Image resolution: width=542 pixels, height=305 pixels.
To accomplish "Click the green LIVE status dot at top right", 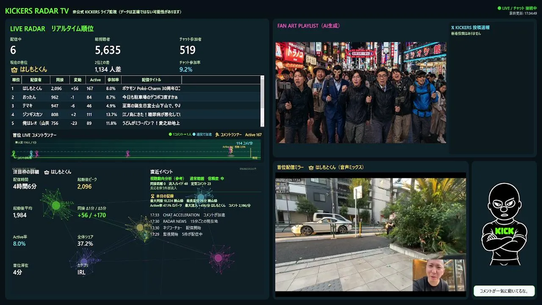I will (x=499, y=8).
